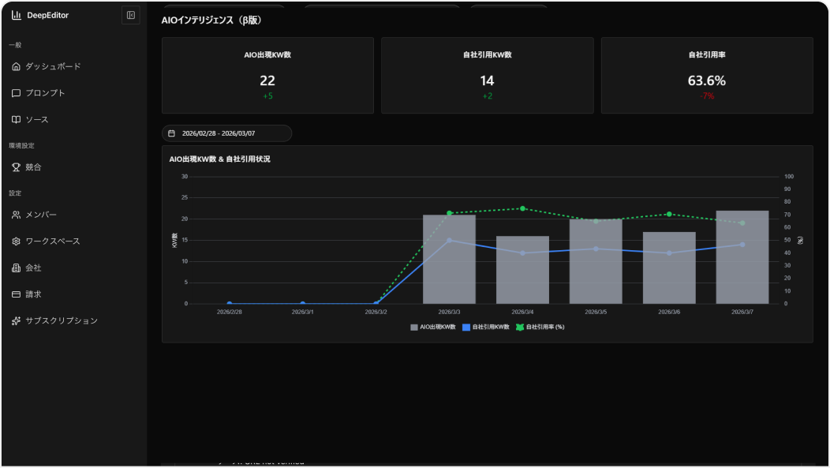This screenshot has height=468, width=830.
Task: Click the AIO出現KW数 summary card
Action: click(x=267, y=76)
